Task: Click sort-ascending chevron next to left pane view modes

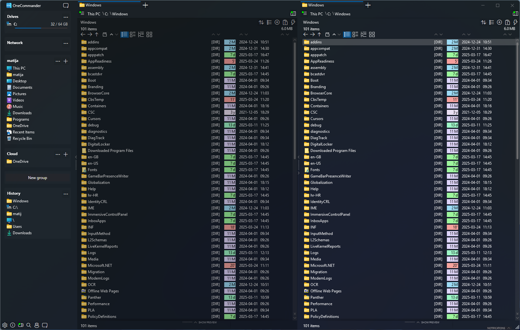Action: (111, 34)
